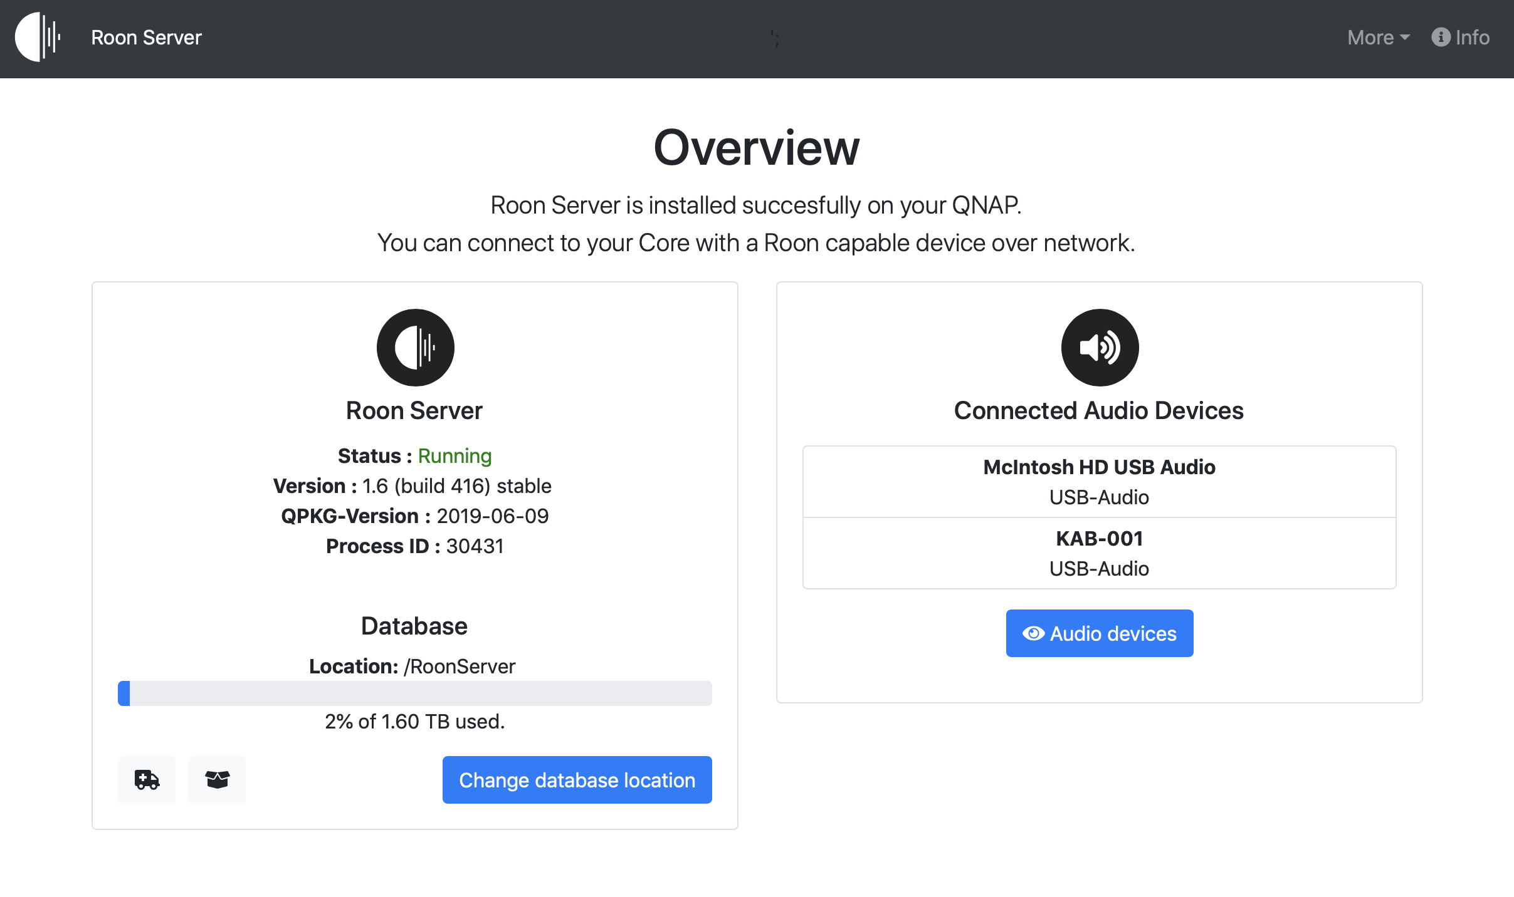Click the Roon Server round logo icon
The width and height of the screenshot is (1514, 897).
coord(415,347)
